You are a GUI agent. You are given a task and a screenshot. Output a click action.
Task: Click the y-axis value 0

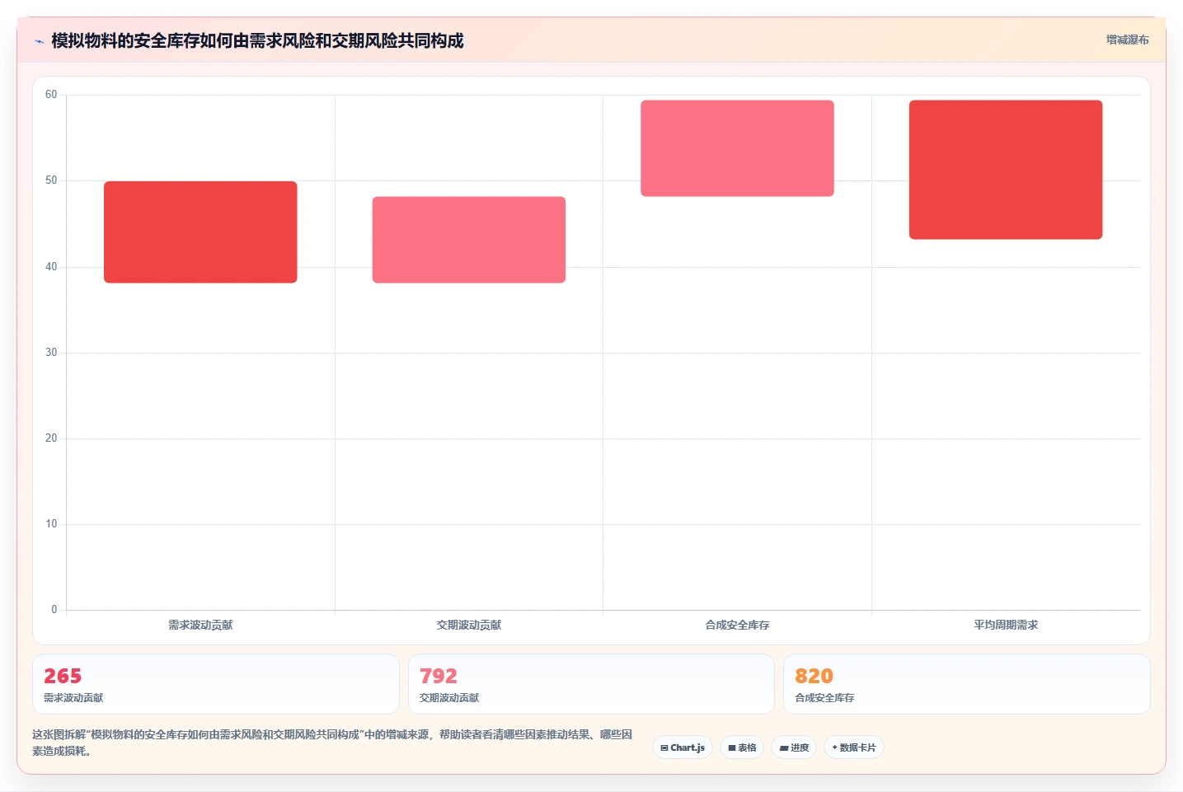point(54,610)
